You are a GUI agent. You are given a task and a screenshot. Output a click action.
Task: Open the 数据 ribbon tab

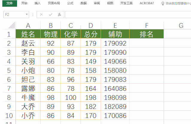click(84, 3)
